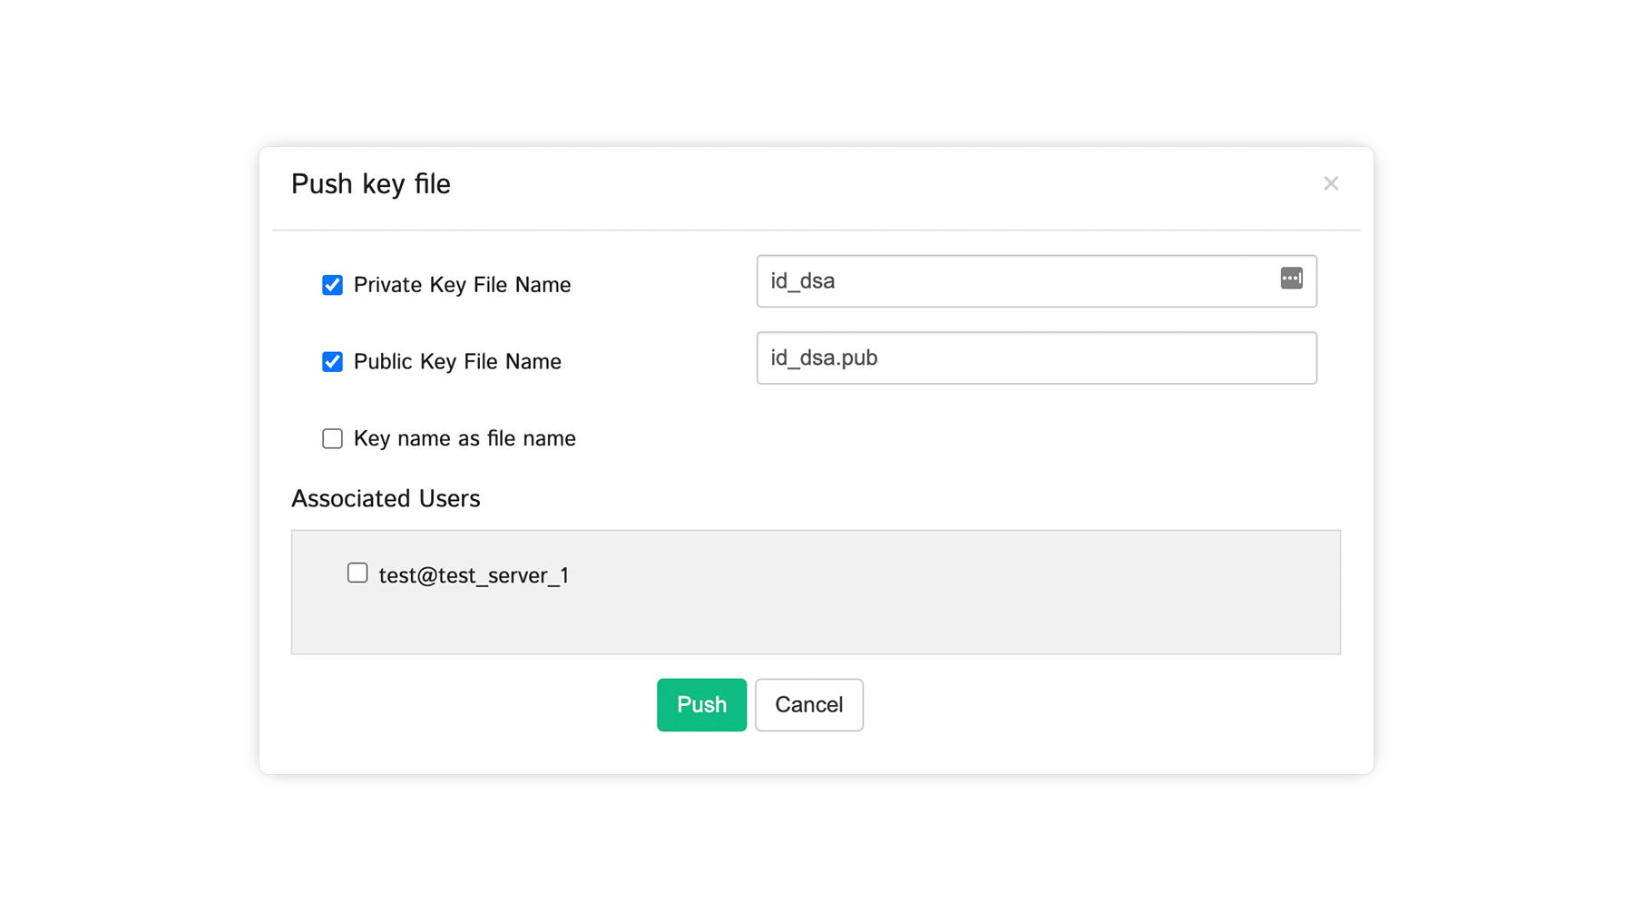The image size is (1633, 921).
Task: Close the Push key file dialog
Action: coord(1331,184)
